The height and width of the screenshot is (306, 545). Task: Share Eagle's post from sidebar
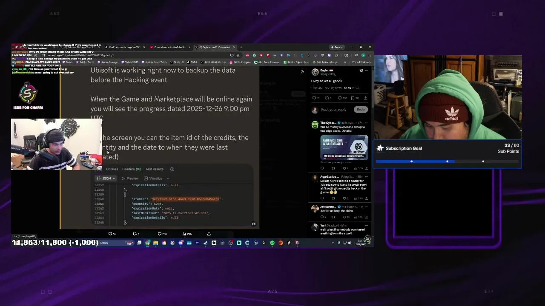tap(365, 98)
